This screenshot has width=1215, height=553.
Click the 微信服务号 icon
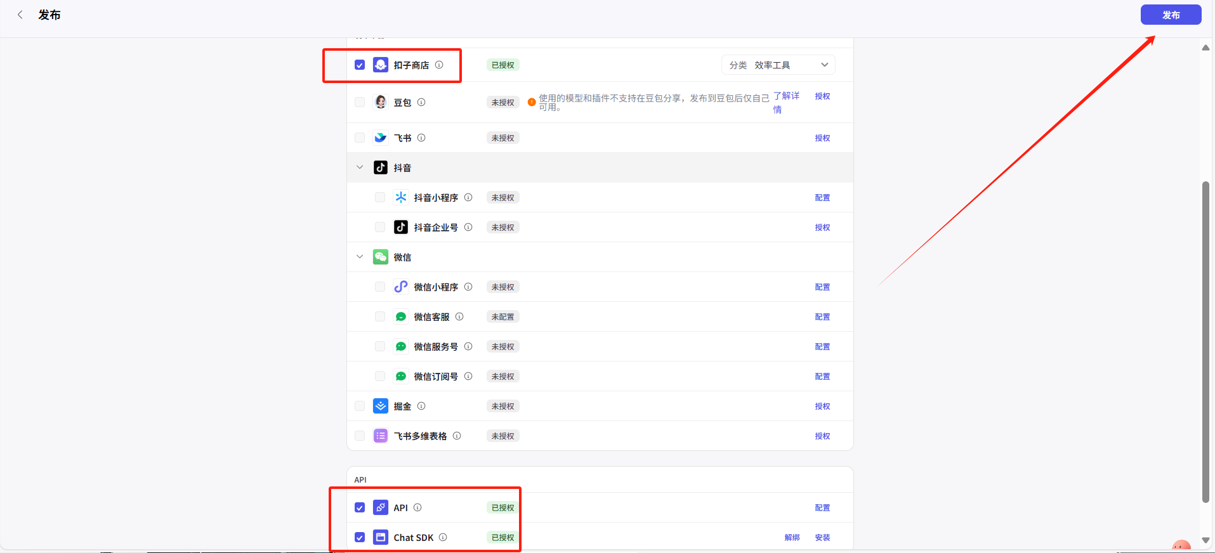click(x=401, y=346)
